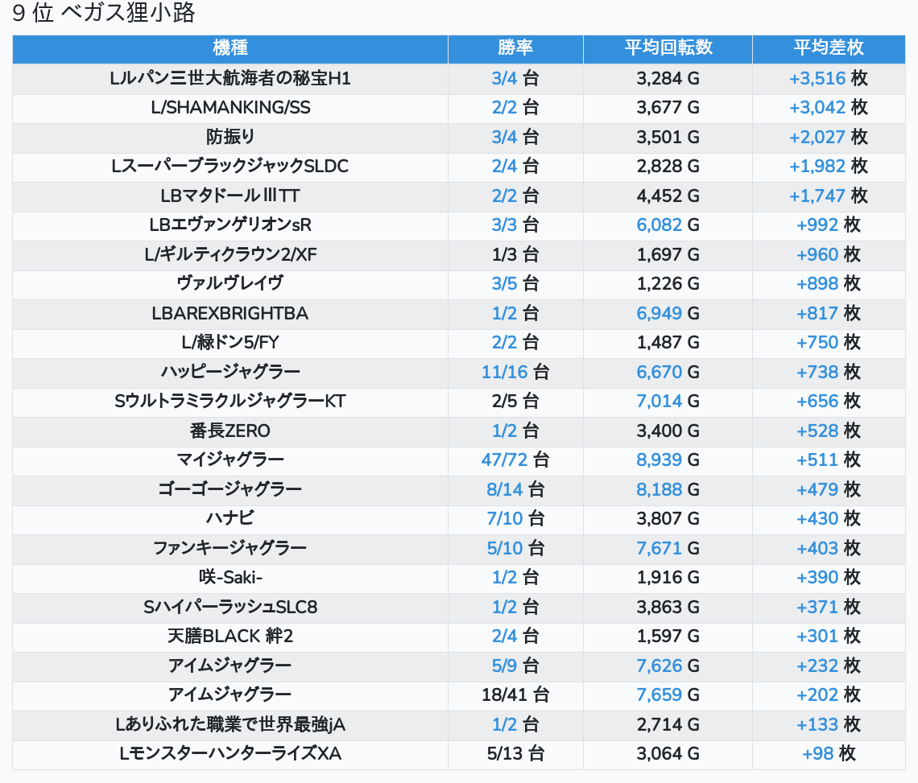
Task: Open the +98 average difference link
Action: point(817,754)
